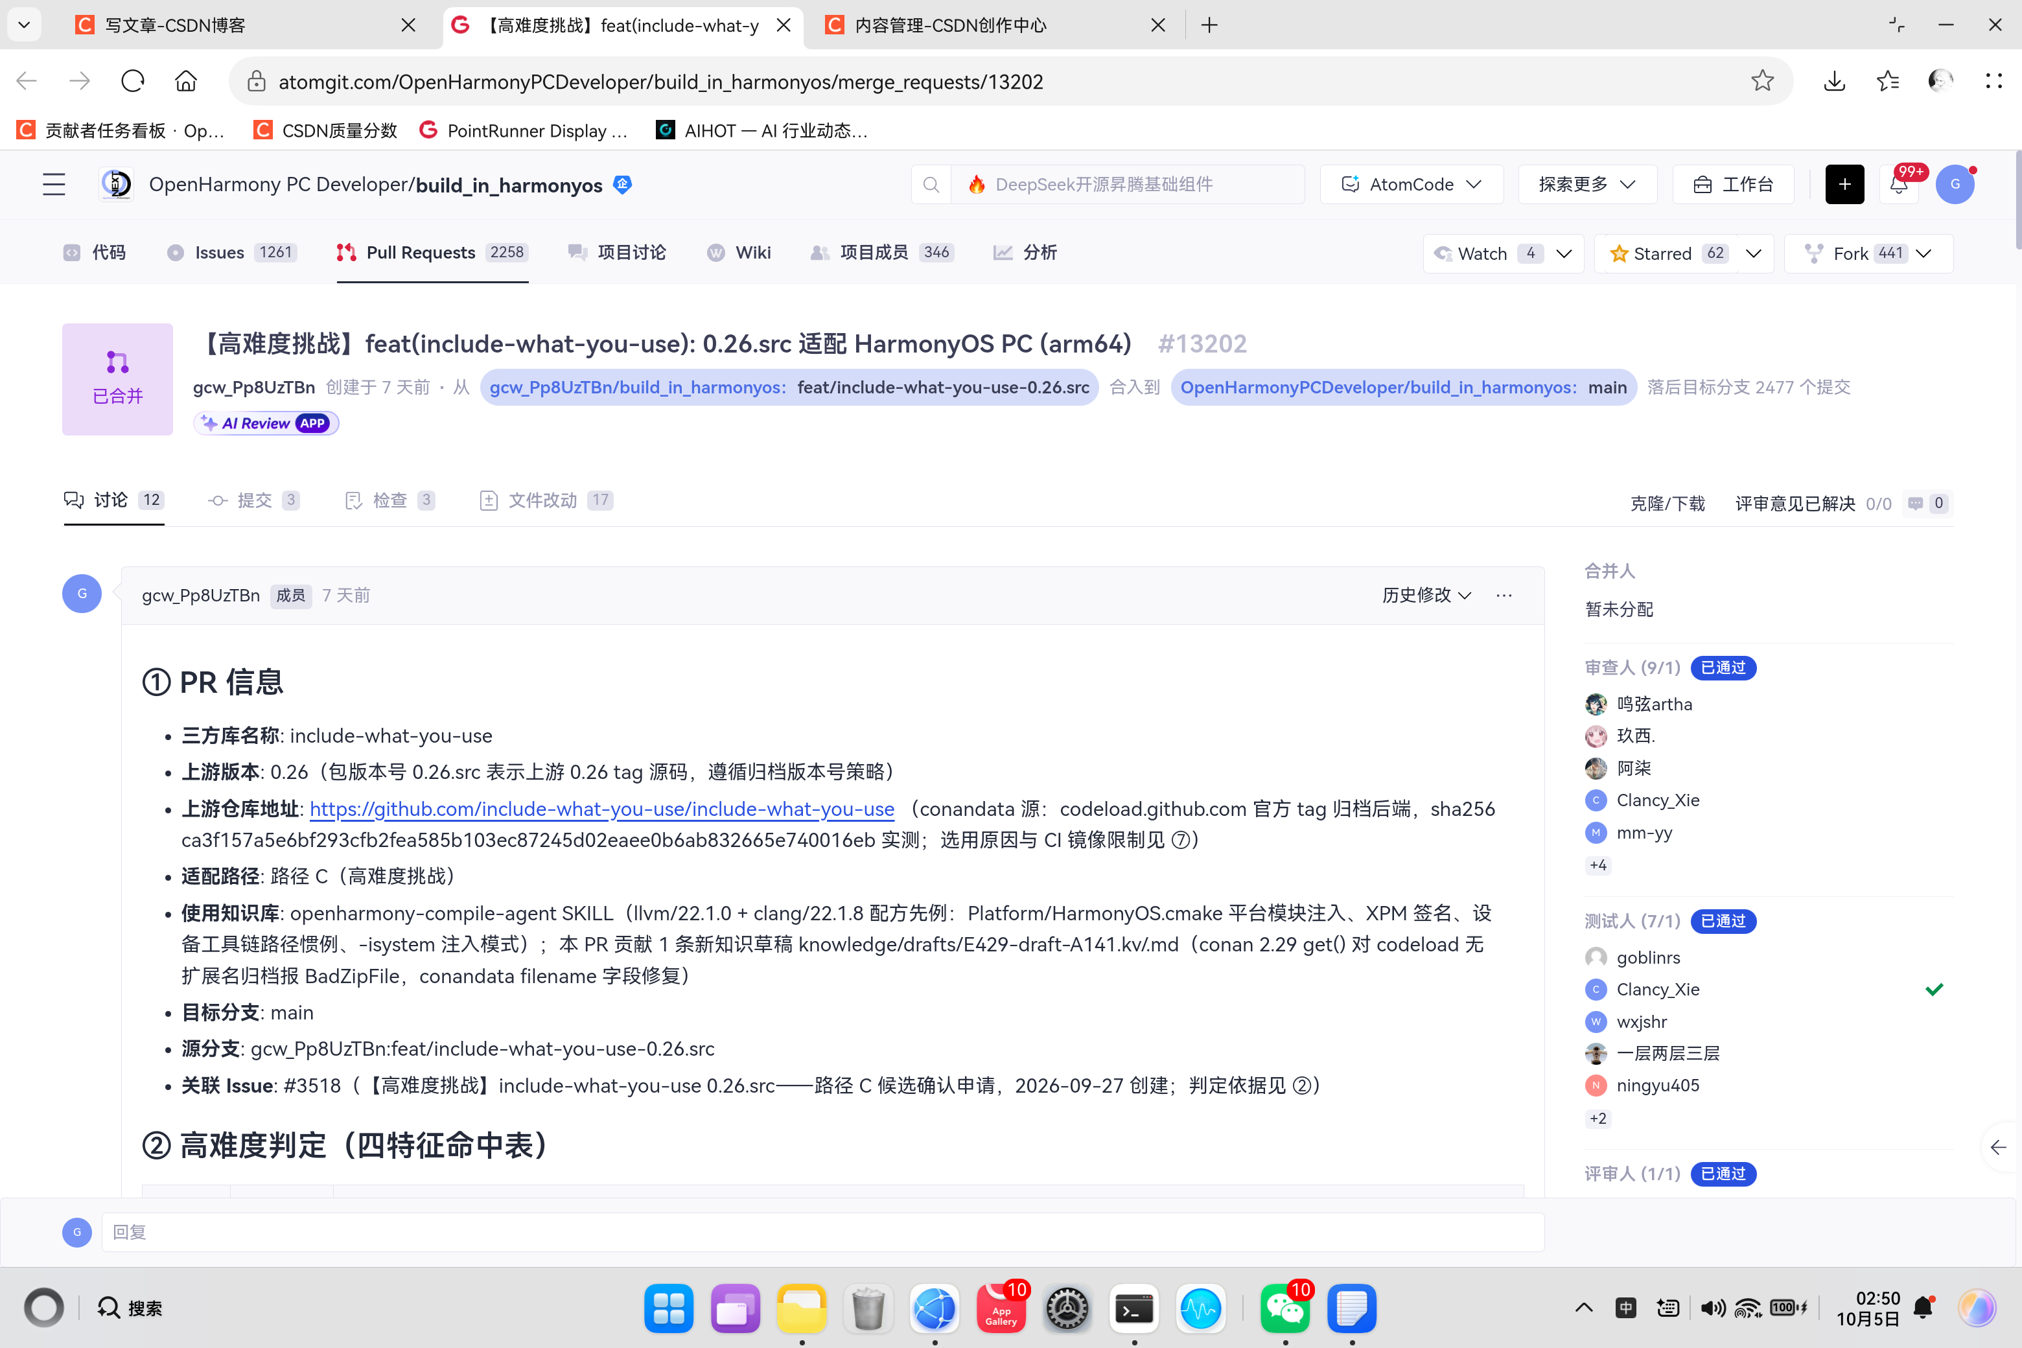The image size is (2022, 1348).
Task: Open the terminal app in the dock
Action: tap(1134, 1308)
